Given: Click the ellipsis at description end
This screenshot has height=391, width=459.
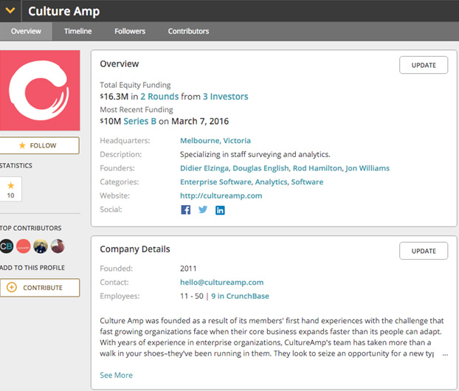Looking at the screenshot, I should point(445,354).
